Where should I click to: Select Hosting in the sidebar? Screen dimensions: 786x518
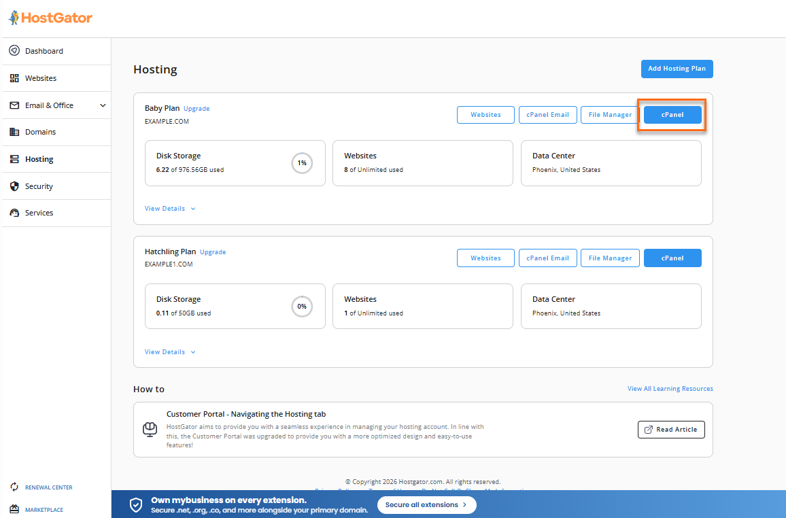tap(56, 159)
